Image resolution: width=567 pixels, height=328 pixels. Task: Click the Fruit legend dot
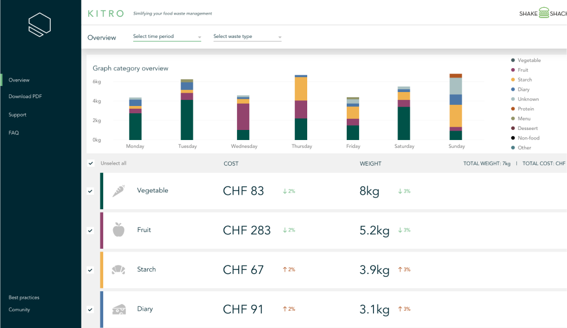[513, 70]
